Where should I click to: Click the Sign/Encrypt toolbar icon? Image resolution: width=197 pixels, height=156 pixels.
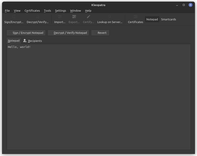pos(14,17)
